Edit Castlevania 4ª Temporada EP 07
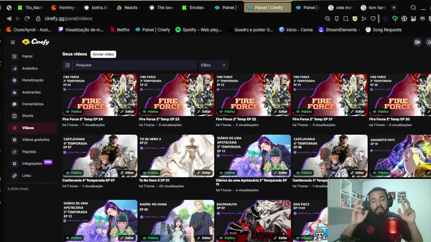The image size is (431, 242). (127, 173)
